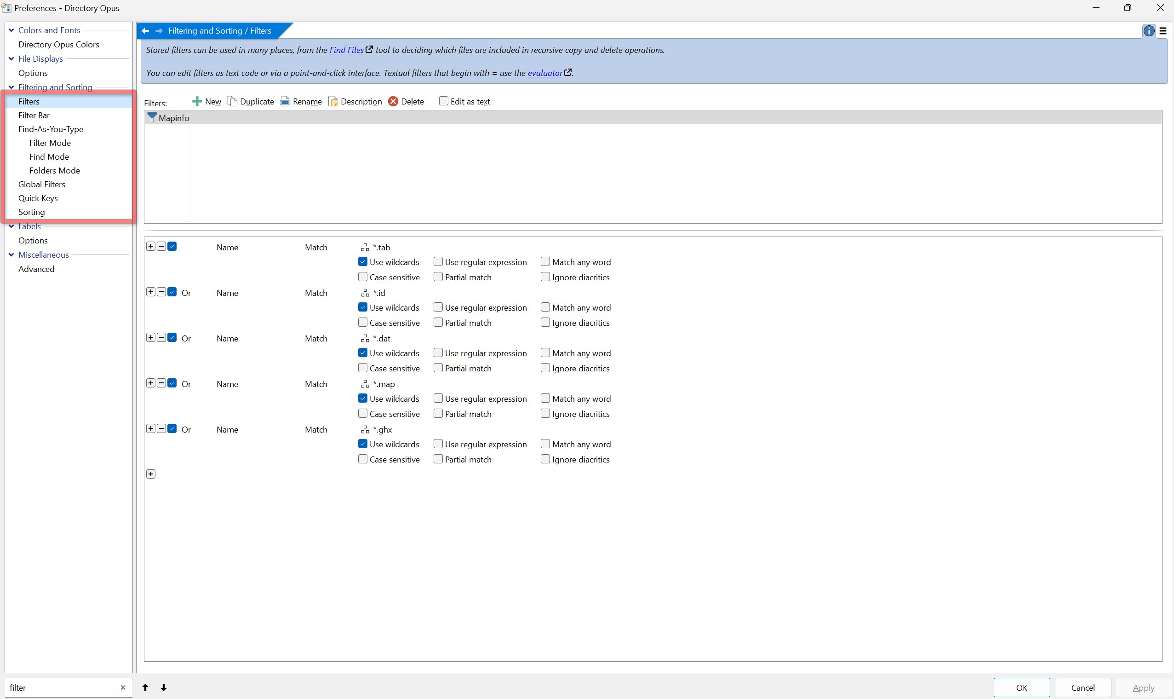This screenshot has height=699, width=1174.
Task: Collapse the Miscellaneous section
Action: [11, 255]
